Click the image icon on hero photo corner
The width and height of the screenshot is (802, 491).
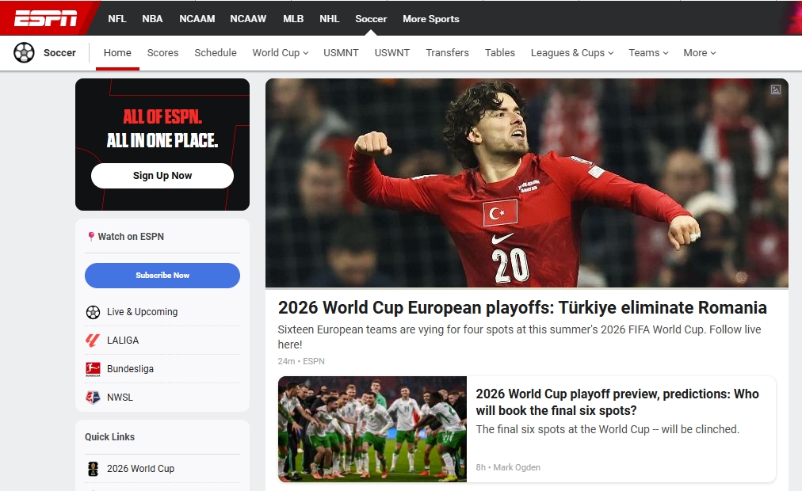pos(775,89)
